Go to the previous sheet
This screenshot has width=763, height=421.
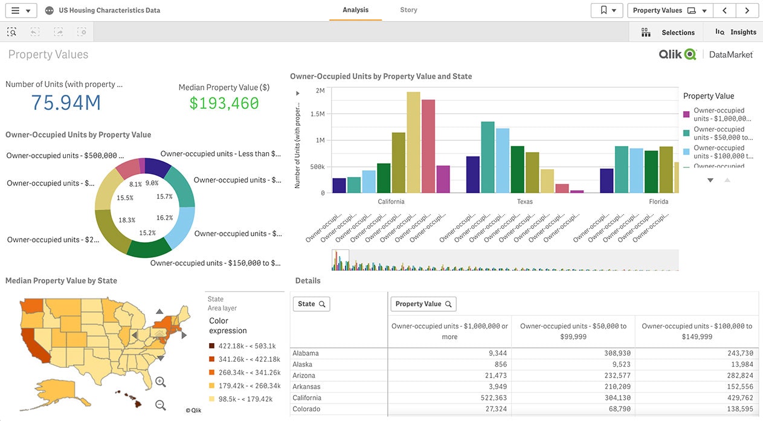click(x=724, y=10)
